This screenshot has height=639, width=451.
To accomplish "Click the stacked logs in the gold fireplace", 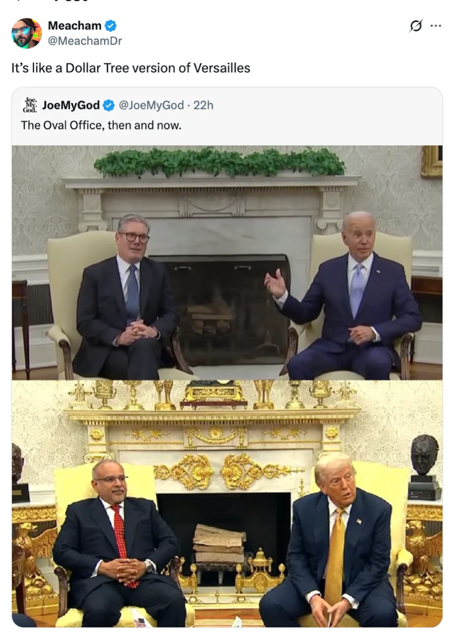I will [218, 543].
